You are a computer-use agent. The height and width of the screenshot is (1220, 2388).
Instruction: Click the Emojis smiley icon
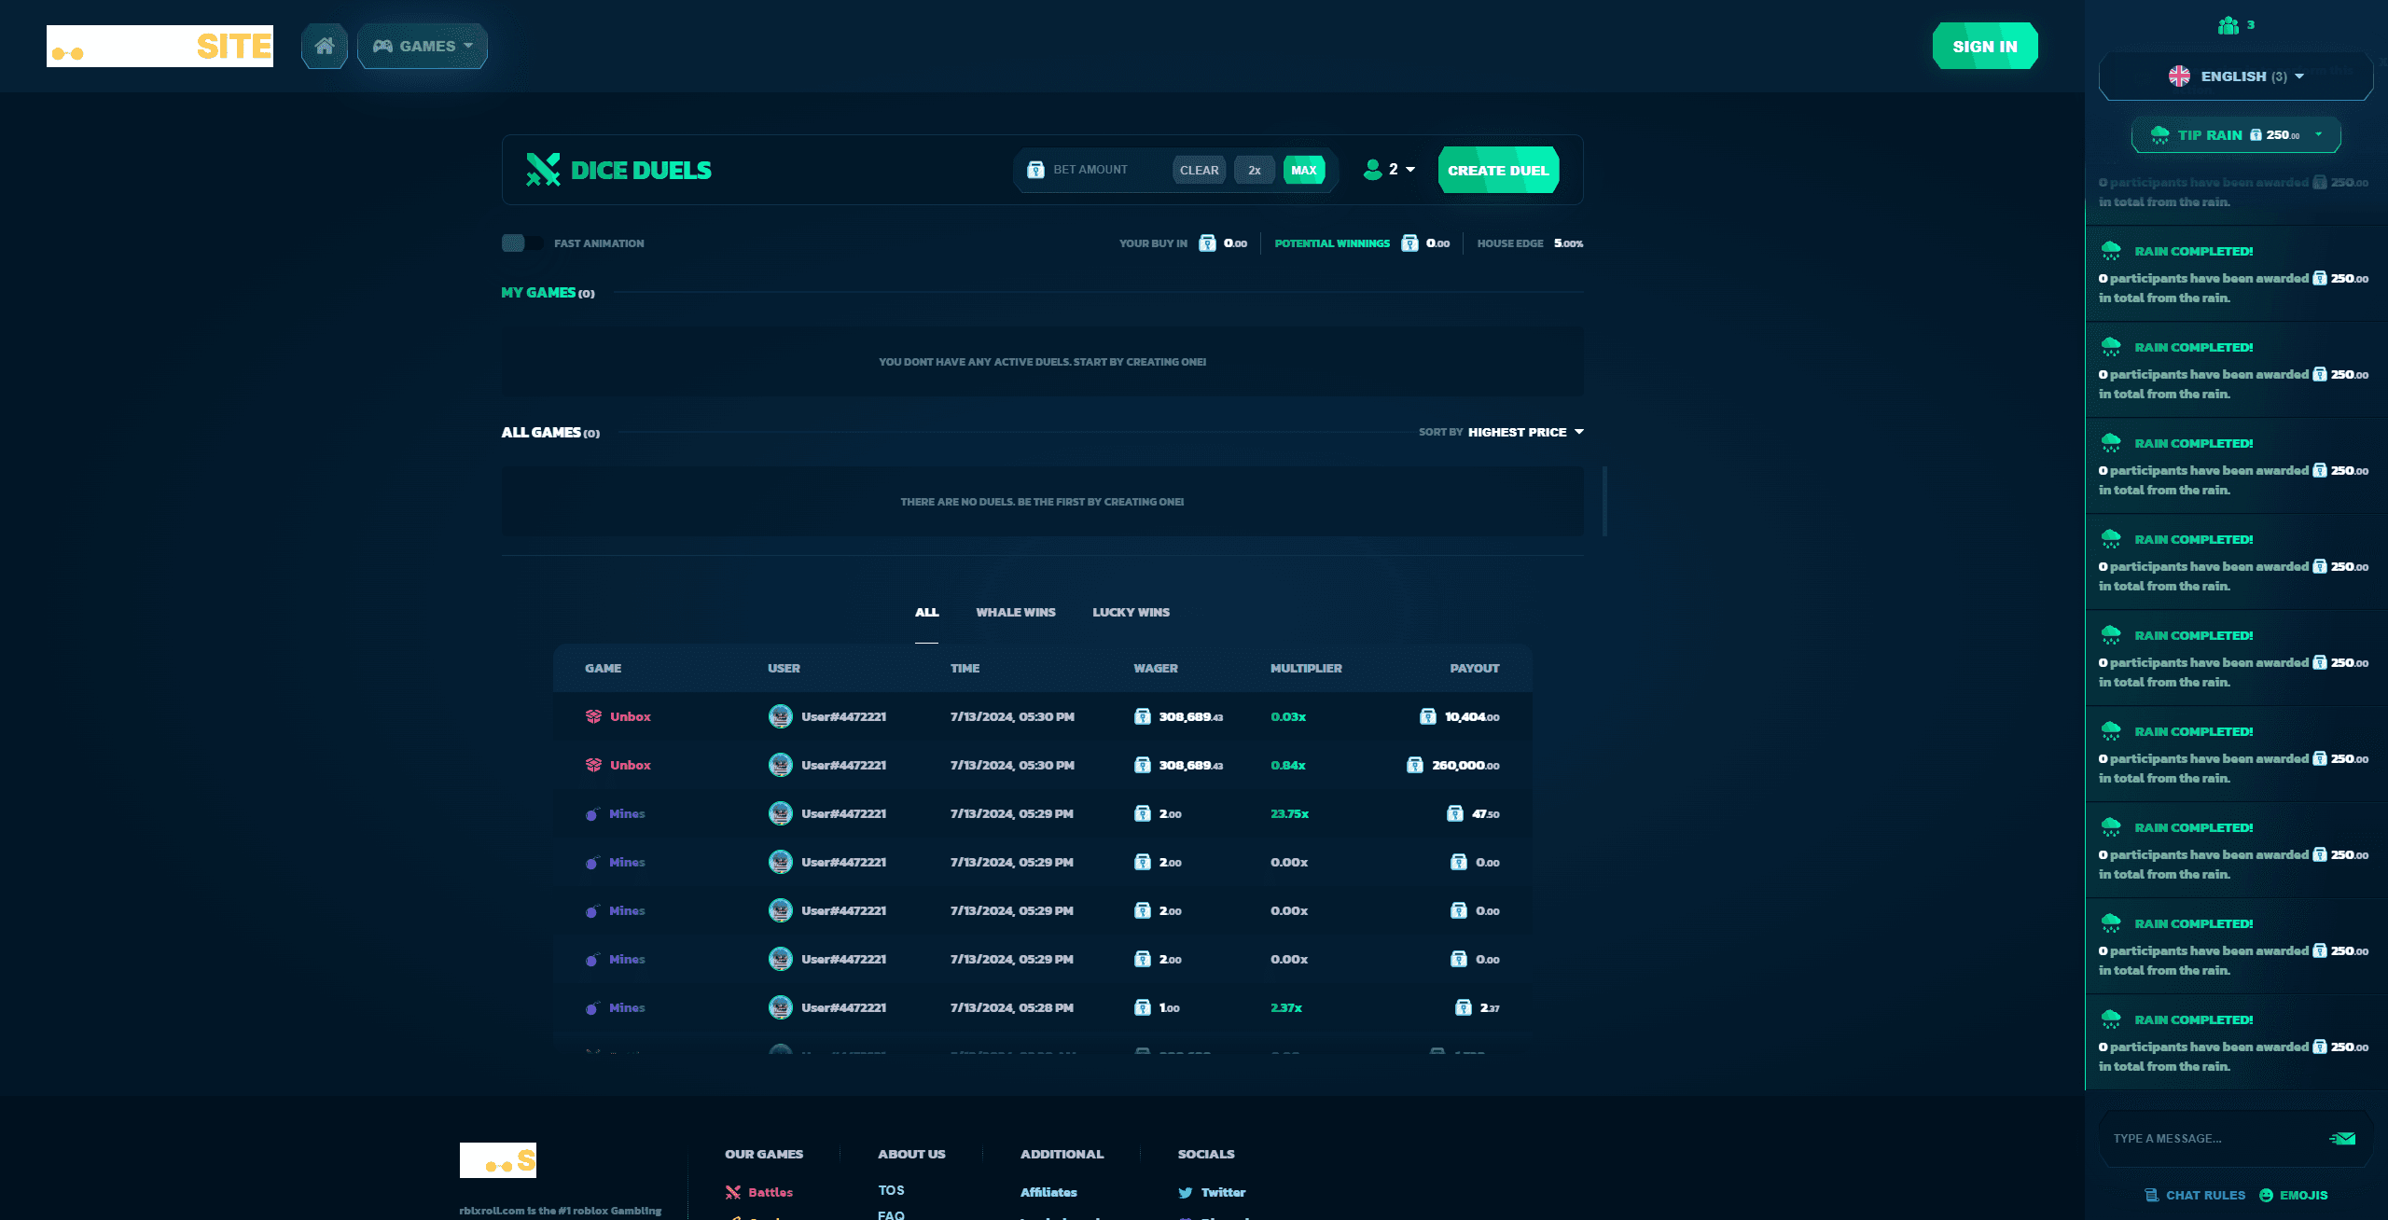coord(2266,1195)
